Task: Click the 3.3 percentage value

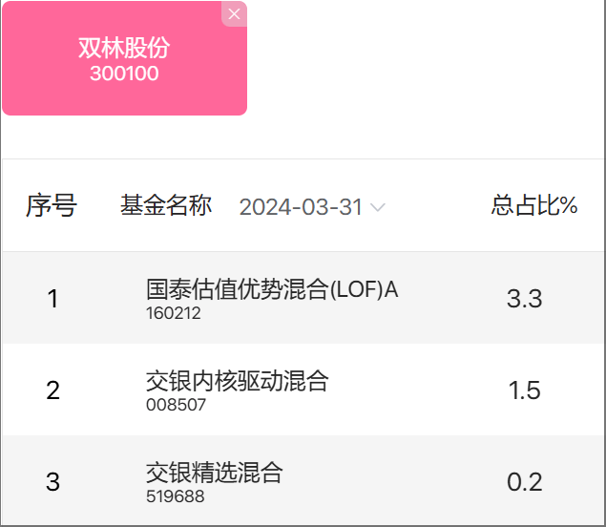Action: tap(525, 299)
